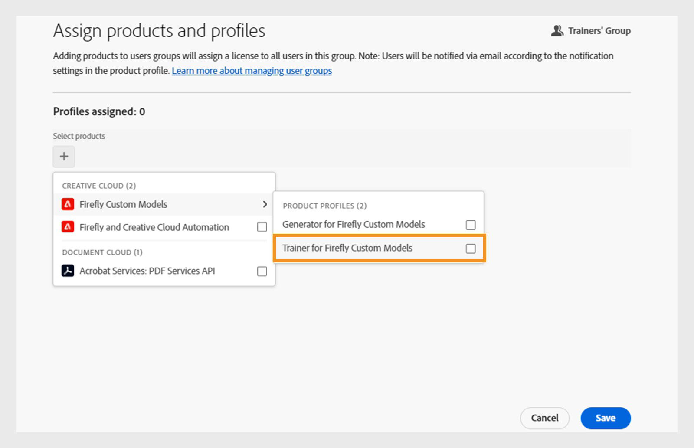Click the Firefly Custom Models Adobe icon
This screenshot has width=694, height=448.
point(68,204)
